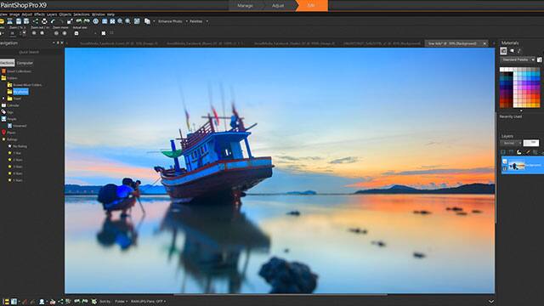Open the Effects menu
544x306 pixels.
39,14
